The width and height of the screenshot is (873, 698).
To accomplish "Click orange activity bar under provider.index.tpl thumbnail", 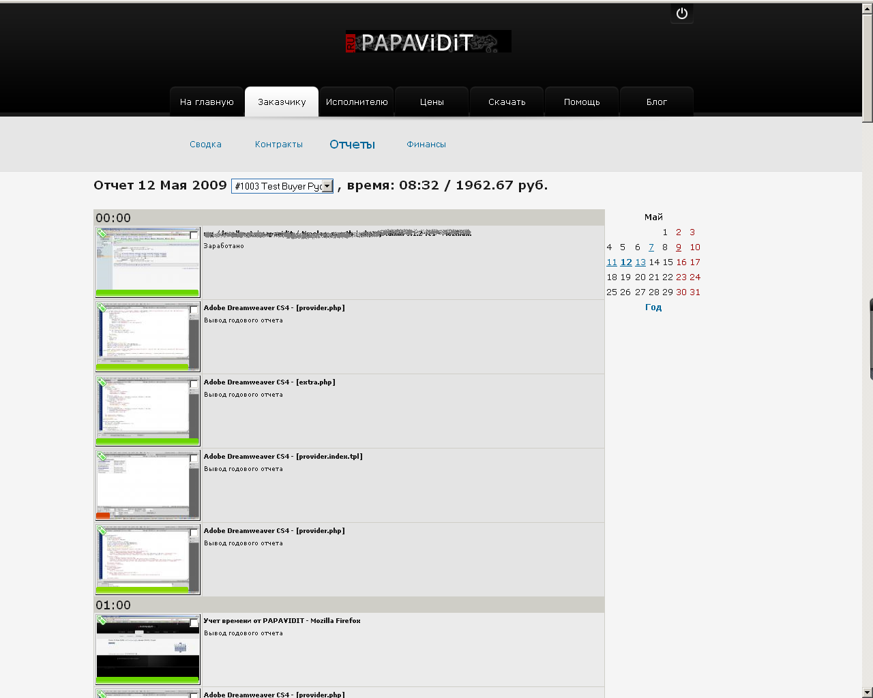I will click(x=103, y=516).
